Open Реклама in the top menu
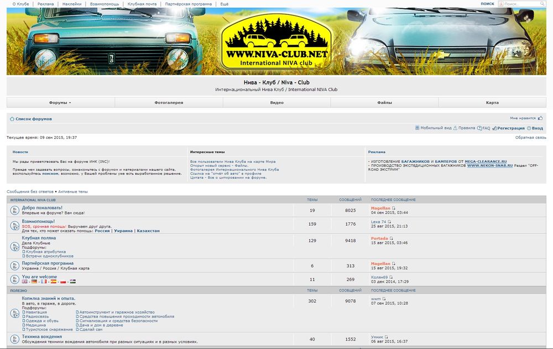553x349 pixels. [x=45, y=4]
